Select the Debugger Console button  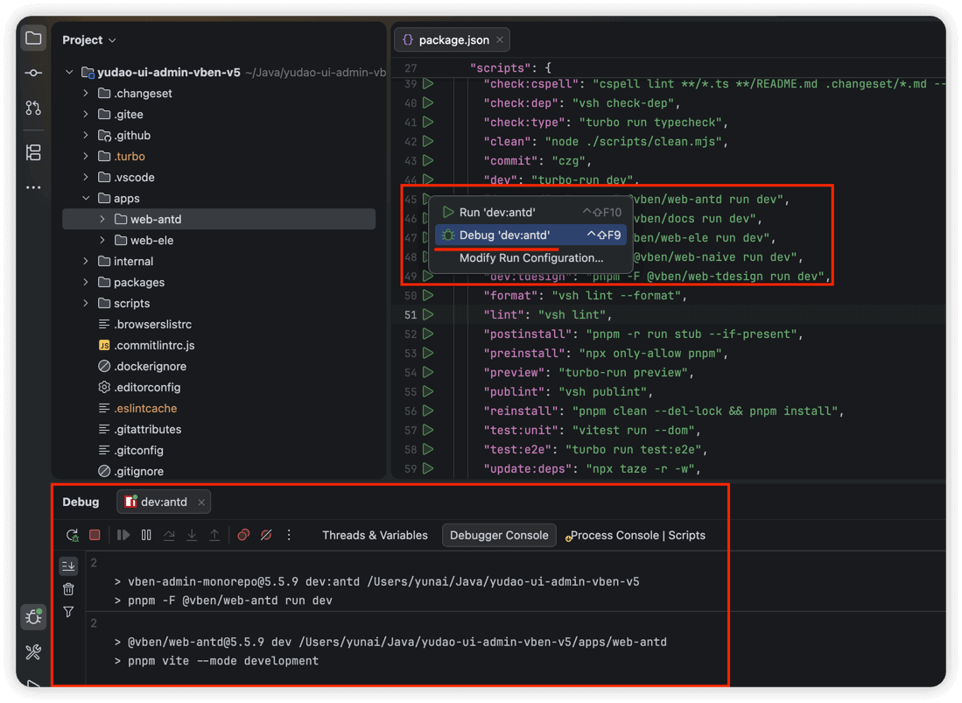[x=499, y=535]
